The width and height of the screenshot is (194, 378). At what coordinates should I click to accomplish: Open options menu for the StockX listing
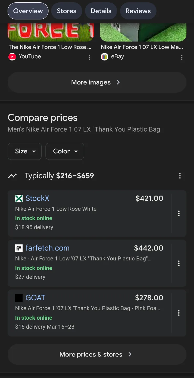(x=179, y=214)
